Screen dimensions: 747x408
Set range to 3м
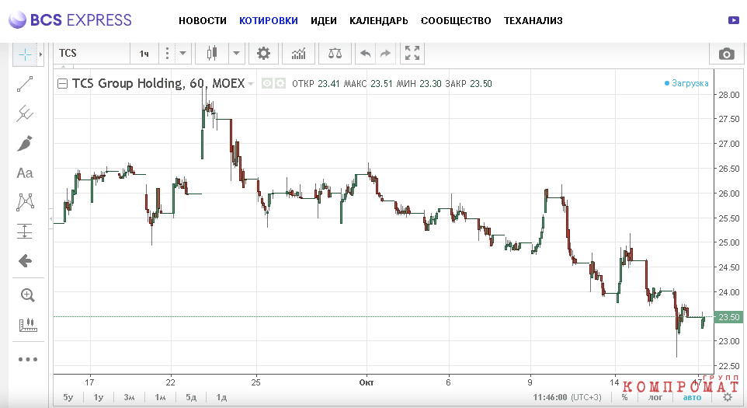(x=129, y=397)
